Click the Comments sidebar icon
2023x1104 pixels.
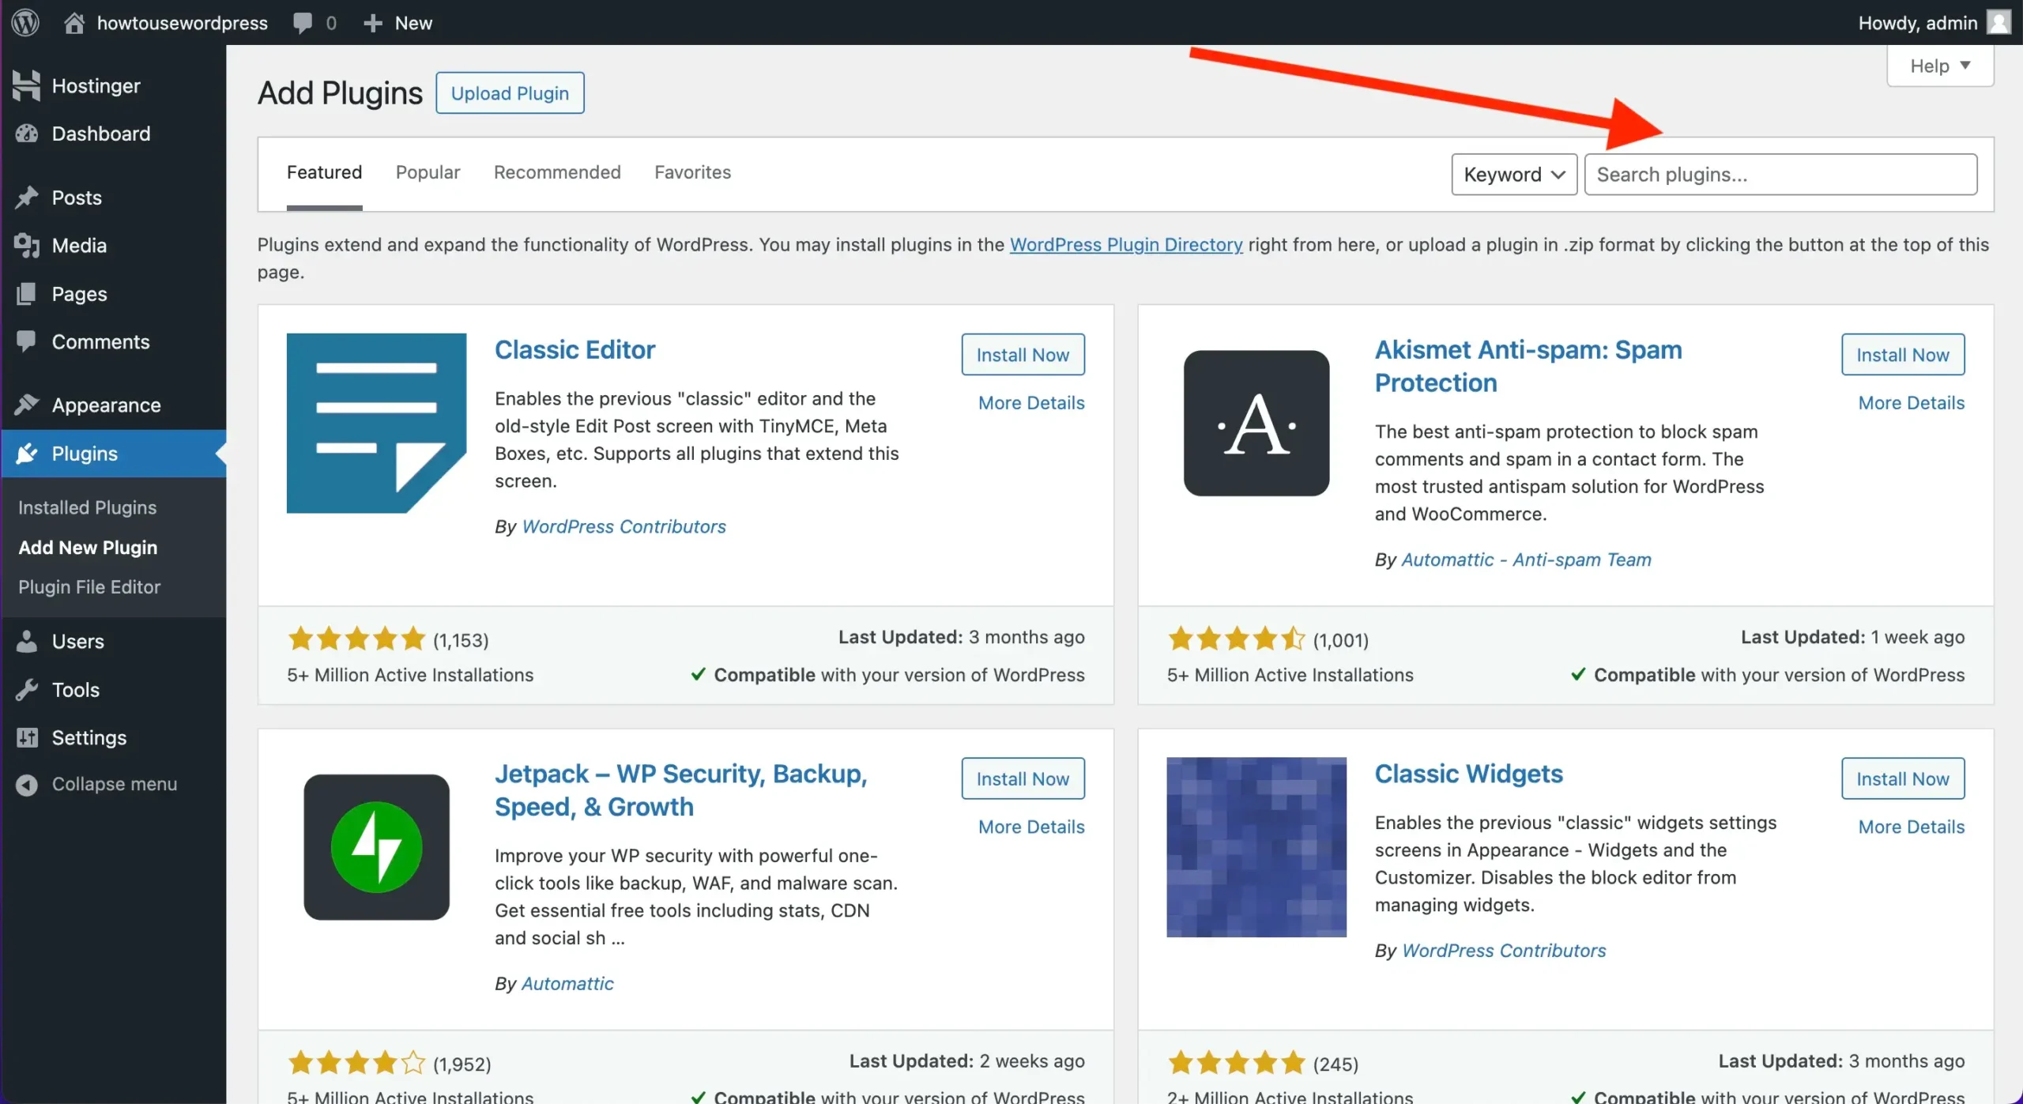tap(26, 341)
